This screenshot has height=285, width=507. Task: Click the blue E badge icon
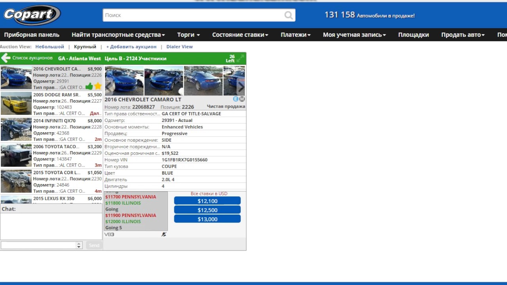[236, 99]
